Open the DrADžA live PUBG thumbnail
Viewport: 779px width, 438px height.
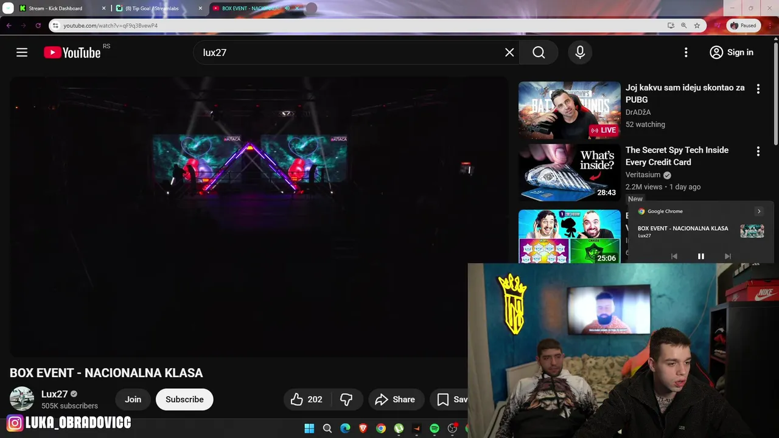tap(570, 110)
